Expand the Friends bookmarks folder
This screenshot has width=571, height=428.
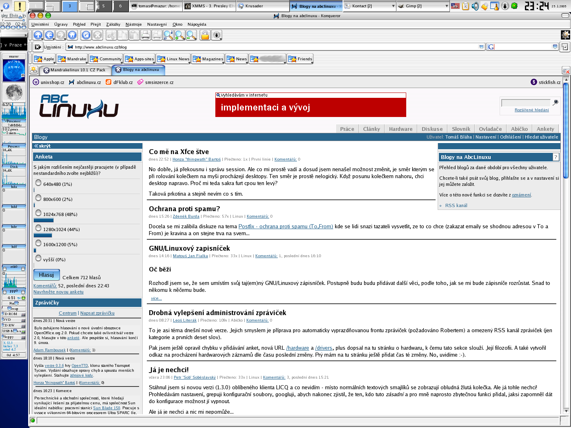[300, 59]
